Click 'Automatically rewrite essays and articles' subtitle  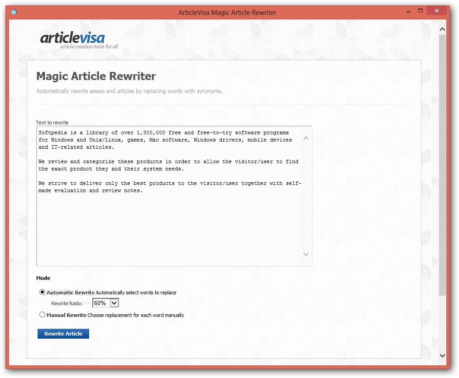(129, 91)
